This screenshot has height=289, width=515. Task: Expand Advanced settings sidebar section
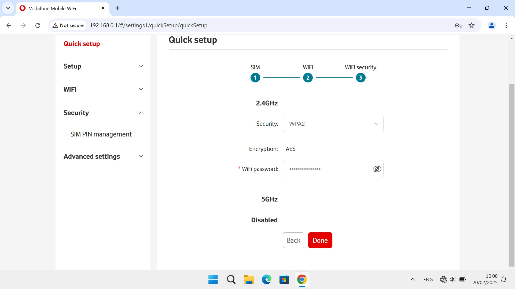click(x=103, y=156)
